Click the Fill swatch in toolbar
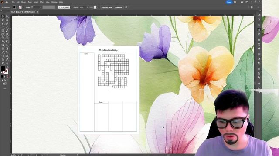 3,68
